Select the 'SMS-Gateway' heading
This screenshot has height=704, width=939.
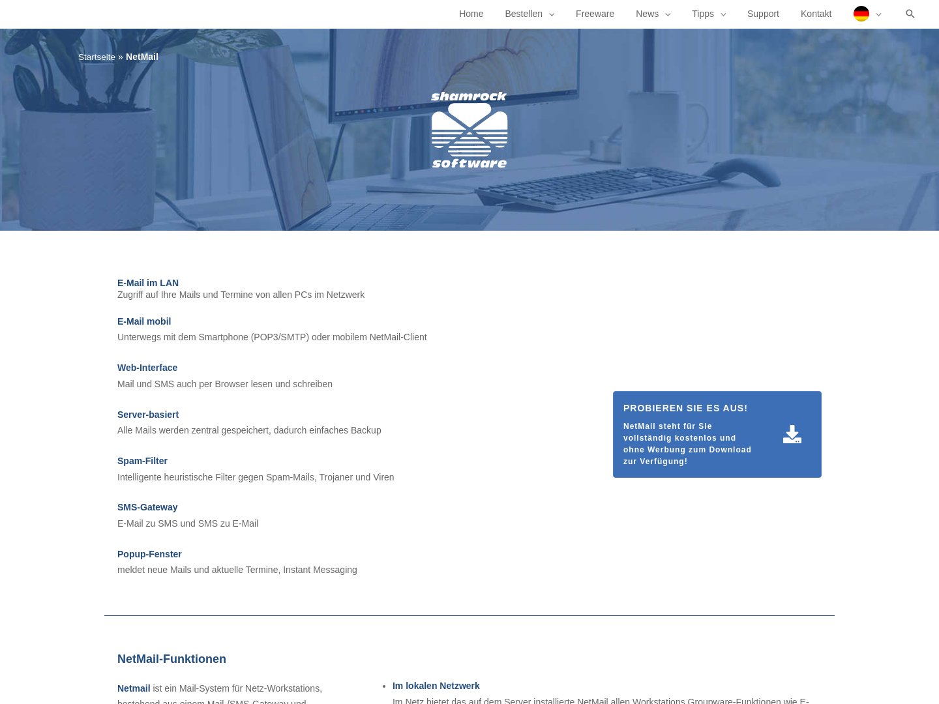147,507
